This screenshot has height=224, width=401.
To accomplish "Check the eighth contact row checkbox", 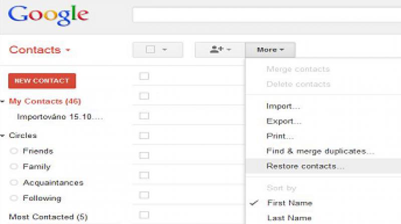I will pyautogui.click(x=144, y=215).
